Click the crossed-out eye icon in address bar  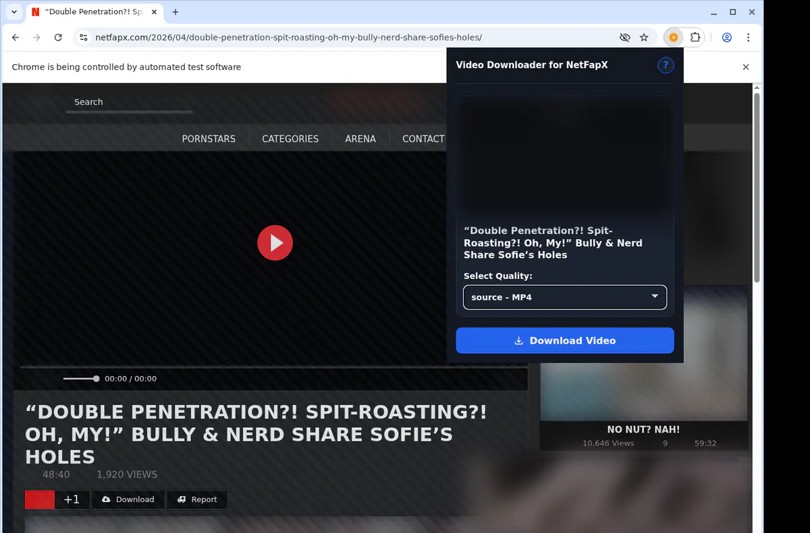click(624, 38)
